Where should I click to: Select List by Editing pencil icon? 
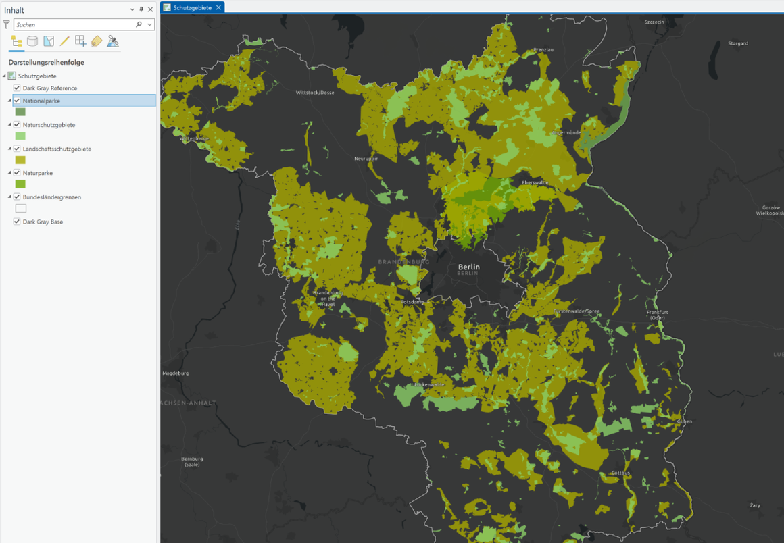(64, 41)
